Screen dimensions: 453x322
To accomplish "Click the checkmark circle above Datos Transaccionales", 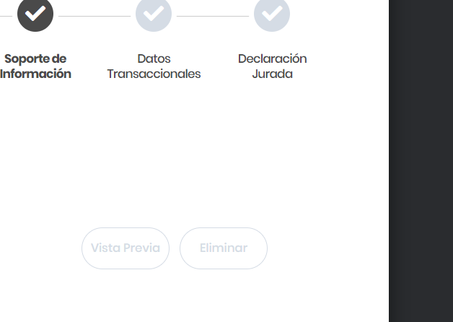I will [154, 14].
